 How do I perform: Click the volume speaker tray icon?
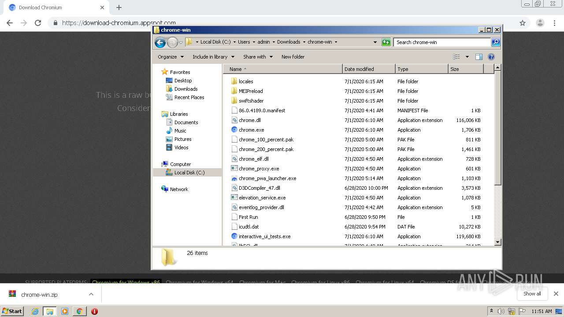click(x=501, y=311)
